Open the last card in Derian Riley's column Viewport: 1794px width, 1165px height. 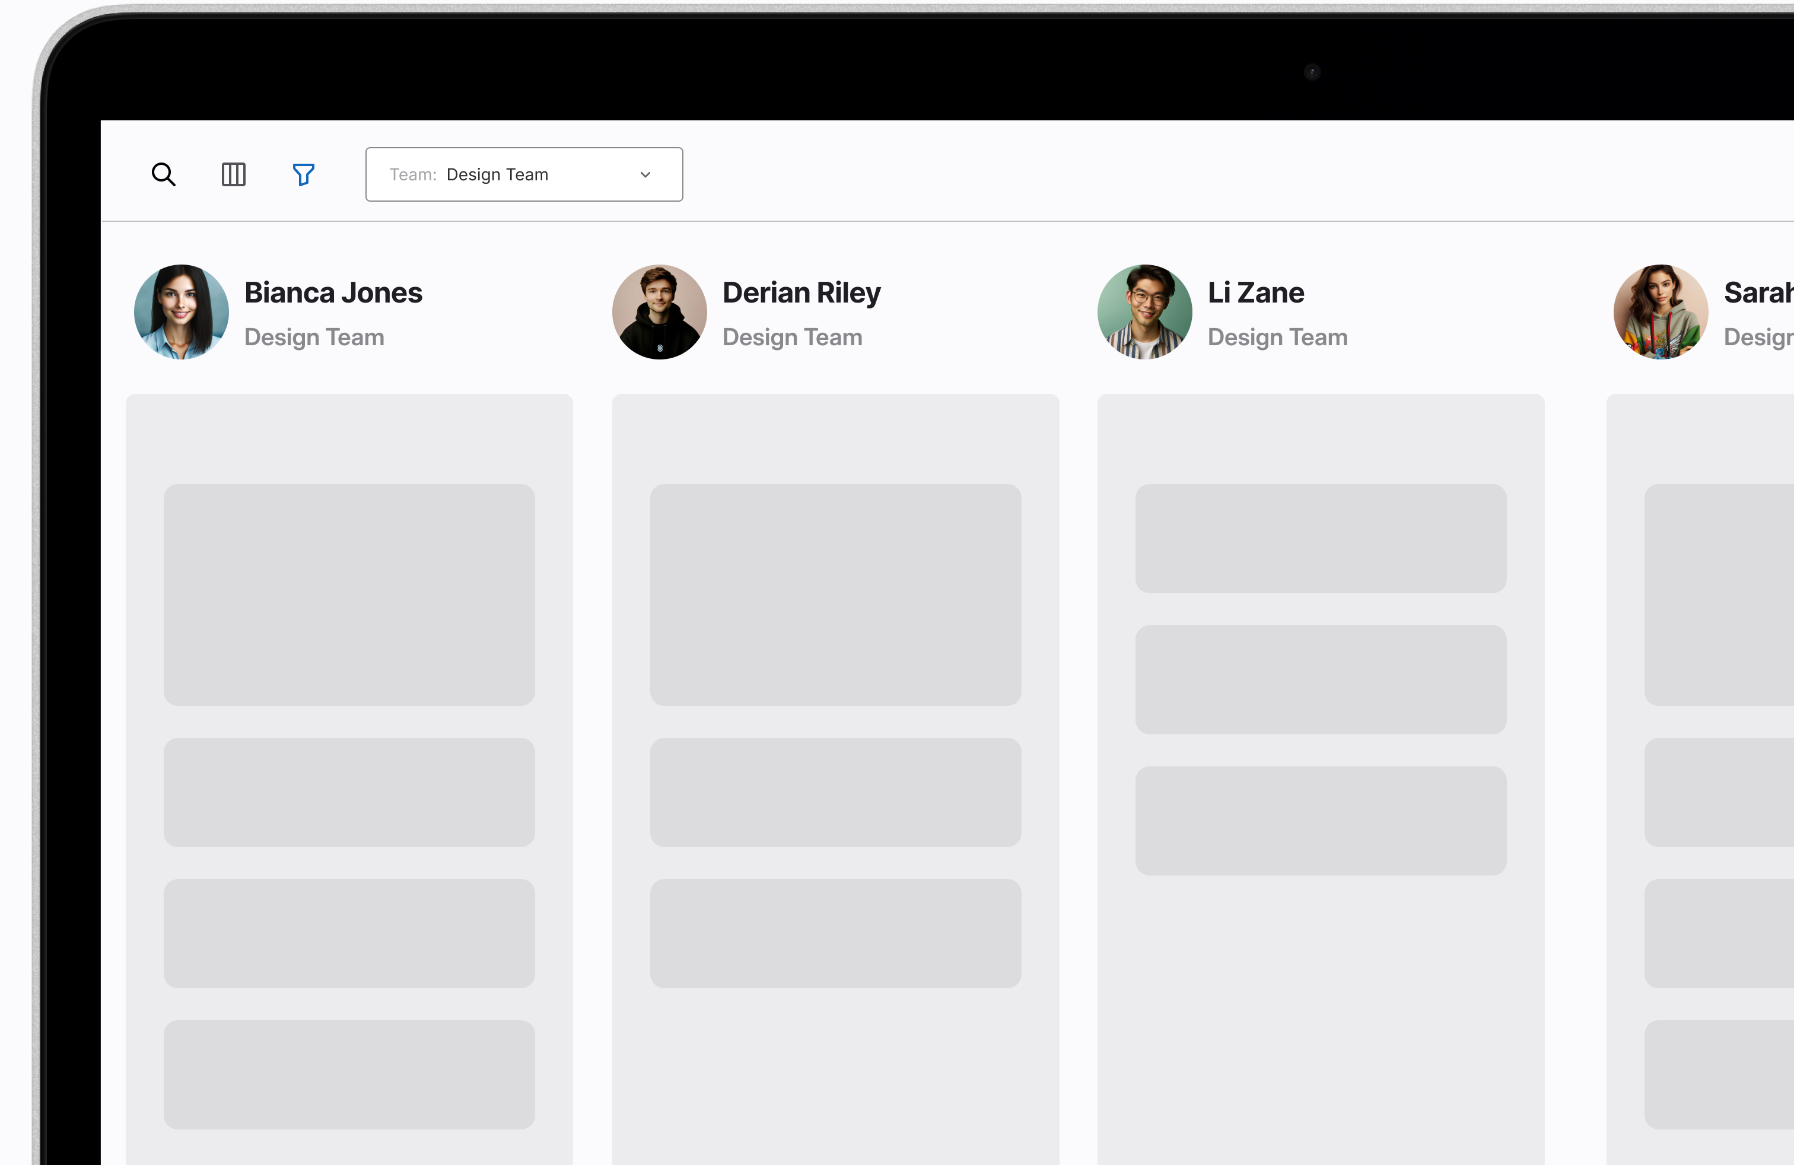click(836, 934)
